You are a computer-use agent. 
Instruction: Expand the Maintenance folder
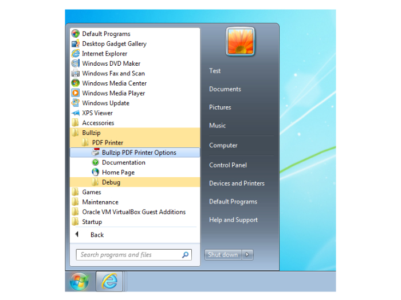135,202
